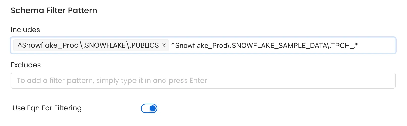Screen dimensions: 407x126
Task: Click the blue knob of the Fqn toggle
Action: pyautogui.click(x=152, y=108)
